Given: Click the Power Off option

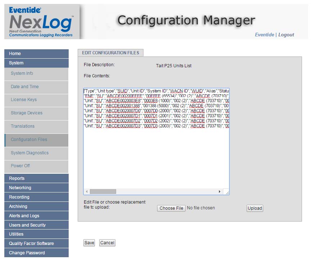Looking at the screenshot, I should click(x=36, y=166).
